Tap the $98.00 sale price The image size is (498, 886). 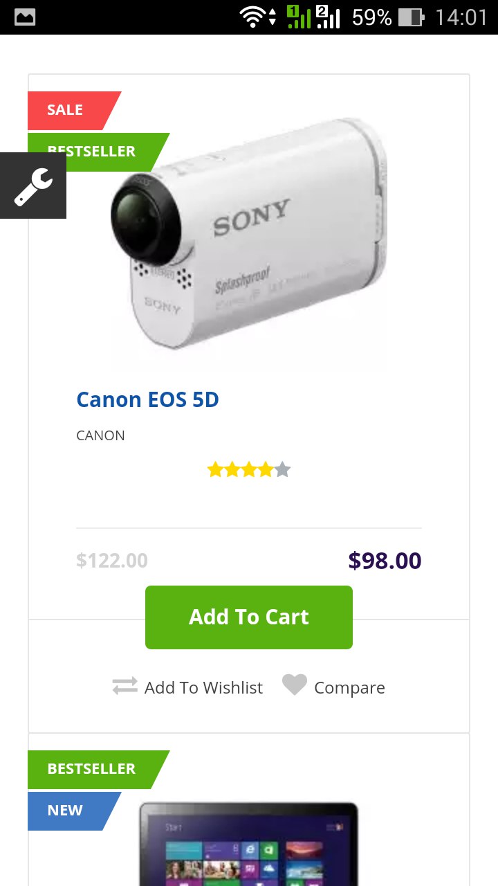click(385, 561)
